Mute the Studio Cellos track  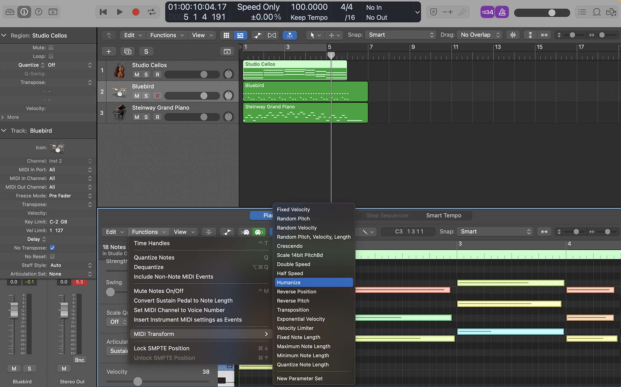(137, 75)
